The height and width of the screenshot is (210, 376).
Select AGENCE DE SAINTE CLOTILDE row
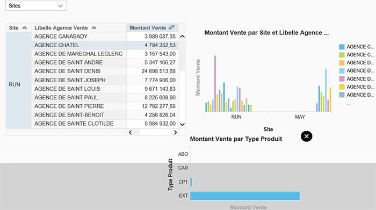(105, 124)
